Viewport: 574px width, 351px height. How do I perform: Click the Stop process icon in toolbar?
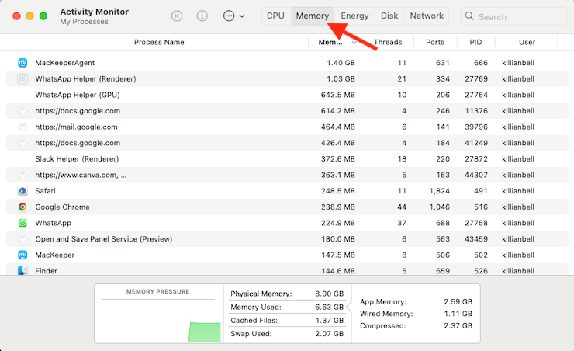[177, 16]
